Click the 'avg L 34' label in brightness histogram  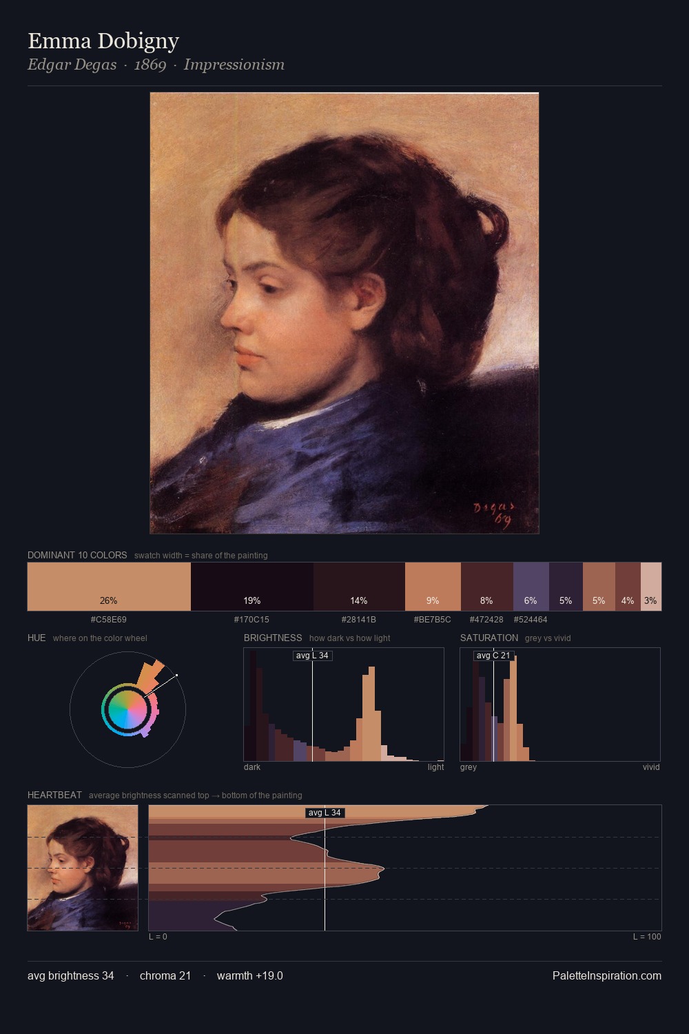click(313, 656)
